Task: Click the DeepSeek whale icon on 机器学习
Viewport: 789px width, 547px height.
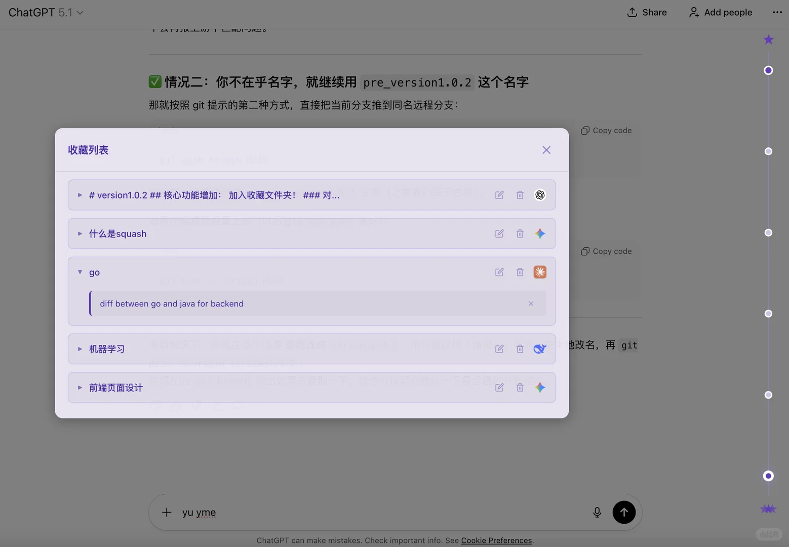Action: (x=540, y=349)
